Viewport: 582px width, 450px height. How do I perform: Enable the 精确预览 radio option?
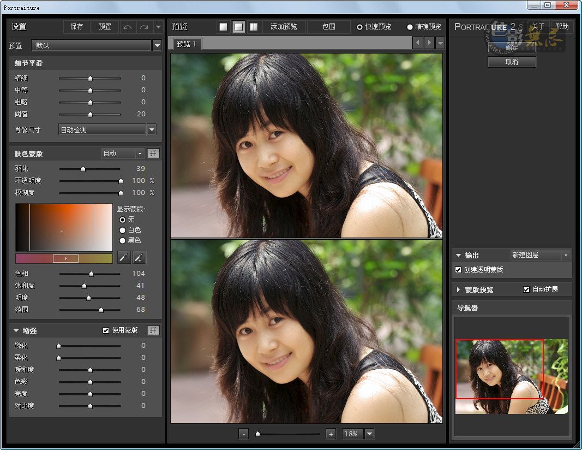click(410, 27)
